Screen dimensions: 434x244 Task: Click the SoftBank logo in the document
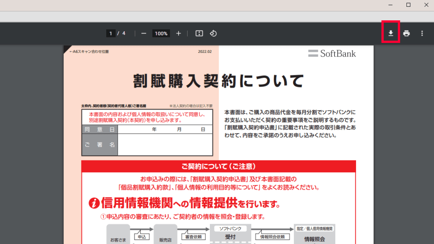point(332,53)
